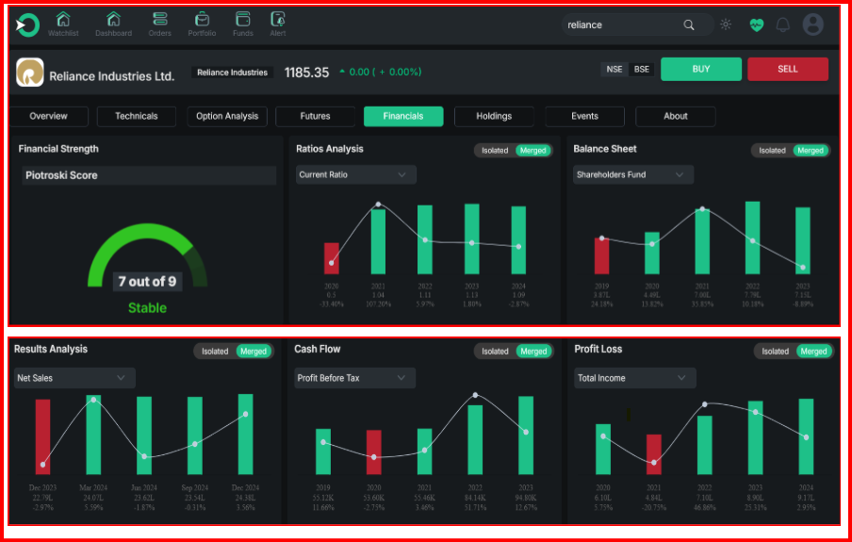Screen dimensions: 852x542
Task: Click the green BUY button
Action: tap(701, 69)
